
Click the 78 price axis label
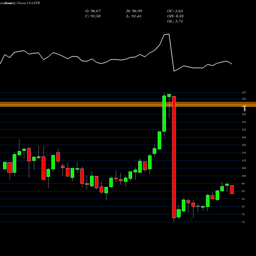(243, 215)
